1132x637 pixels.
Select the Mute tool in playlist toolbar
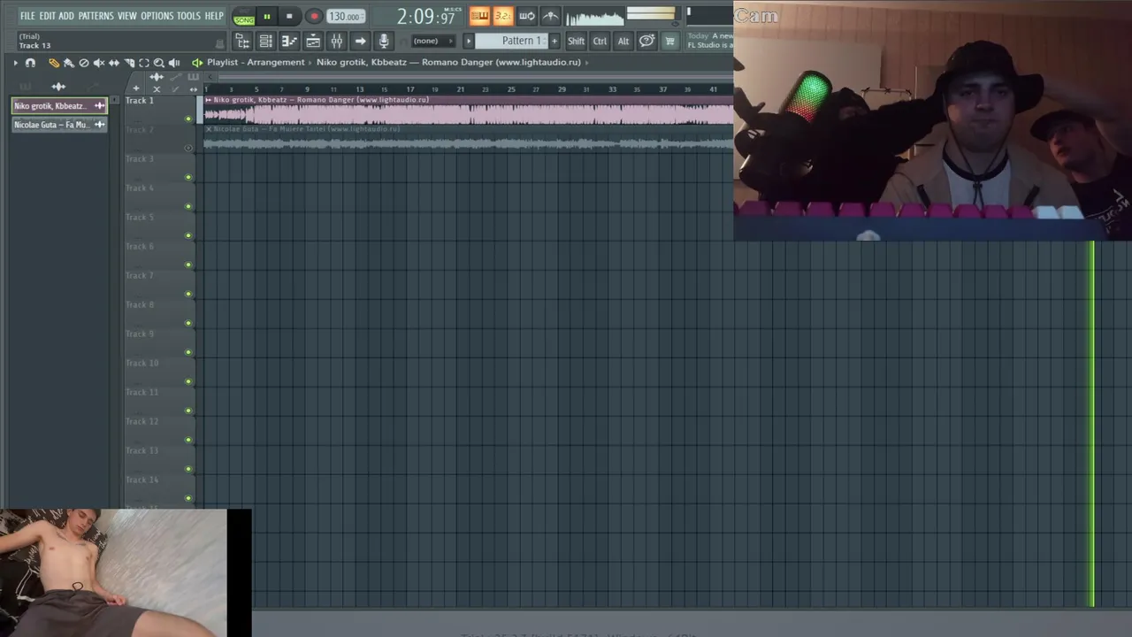coord(98,63)
